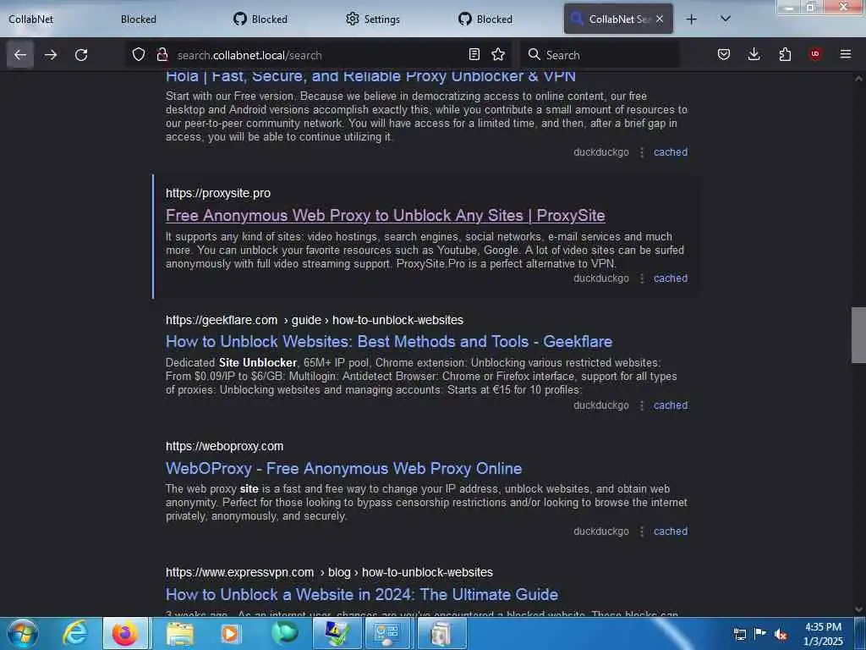Open the muted volume tray icon

pos(781,635)
